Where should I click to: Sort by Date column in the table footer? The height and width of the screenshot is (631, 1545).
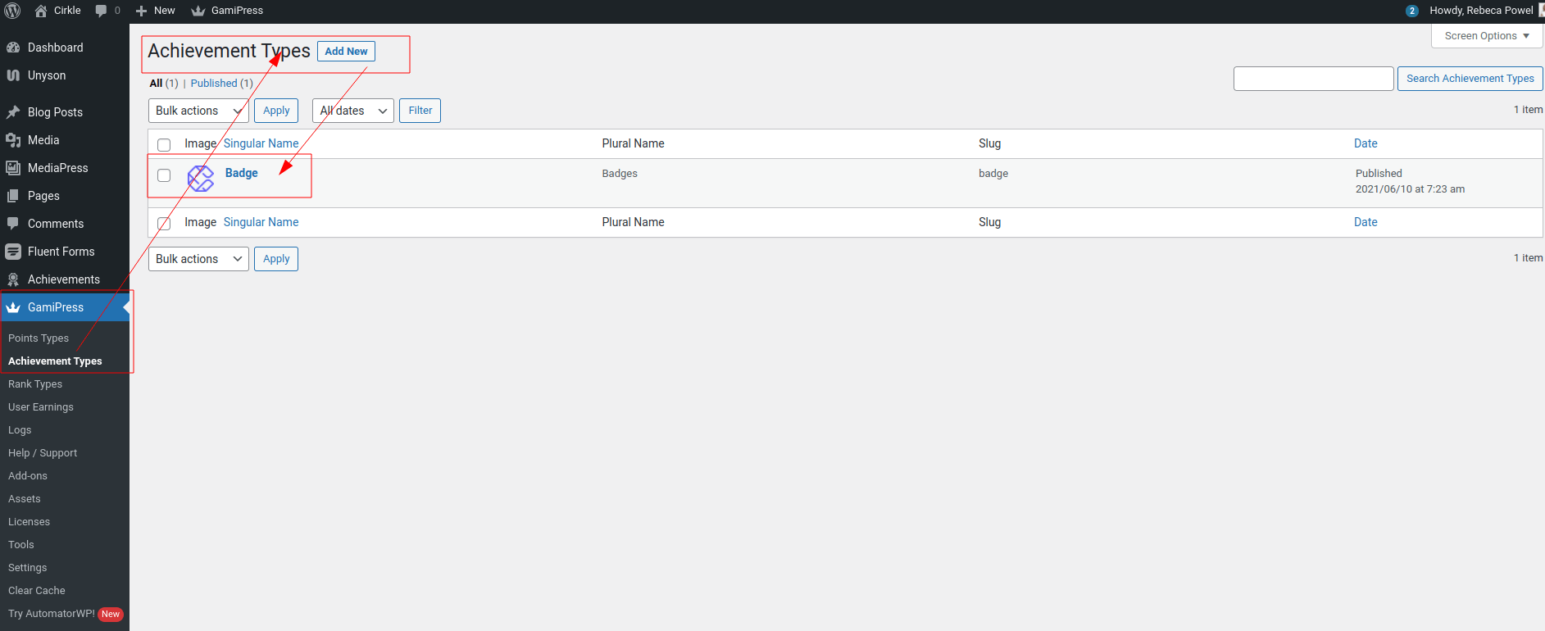pos(1366,222)
